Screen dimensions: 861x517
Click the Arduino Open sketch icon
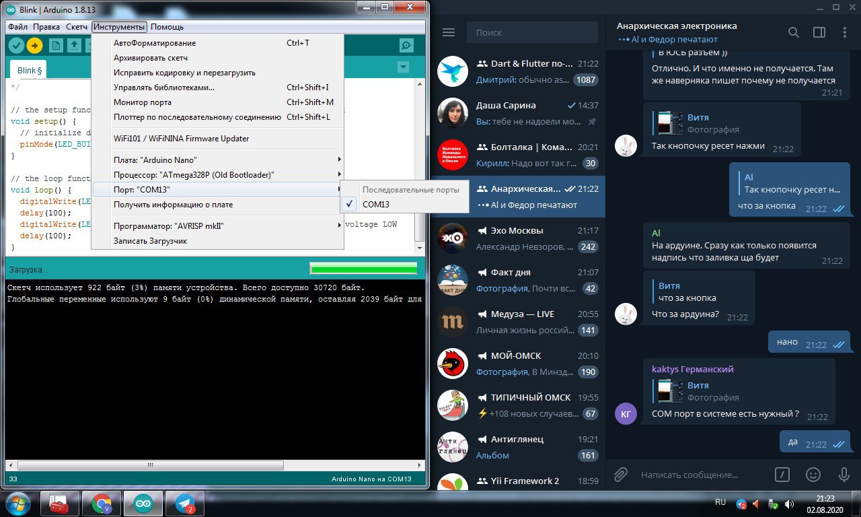pos(74,45)
